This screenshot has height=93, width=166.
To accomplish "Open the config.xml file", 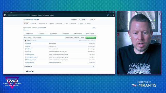I will click(29, 52).
